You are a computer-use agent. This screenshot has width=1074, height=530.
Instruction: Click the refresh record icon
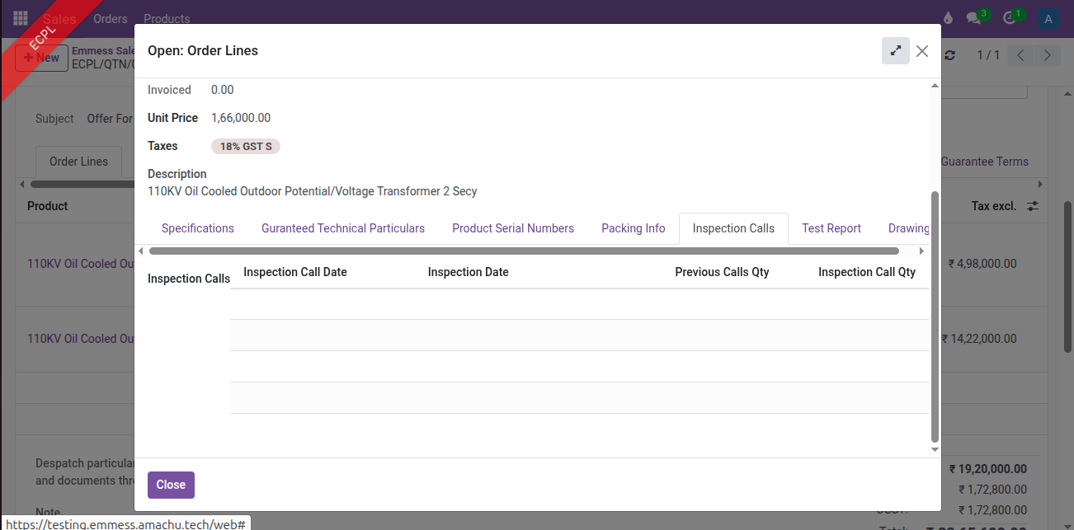[x=950, y=55]
